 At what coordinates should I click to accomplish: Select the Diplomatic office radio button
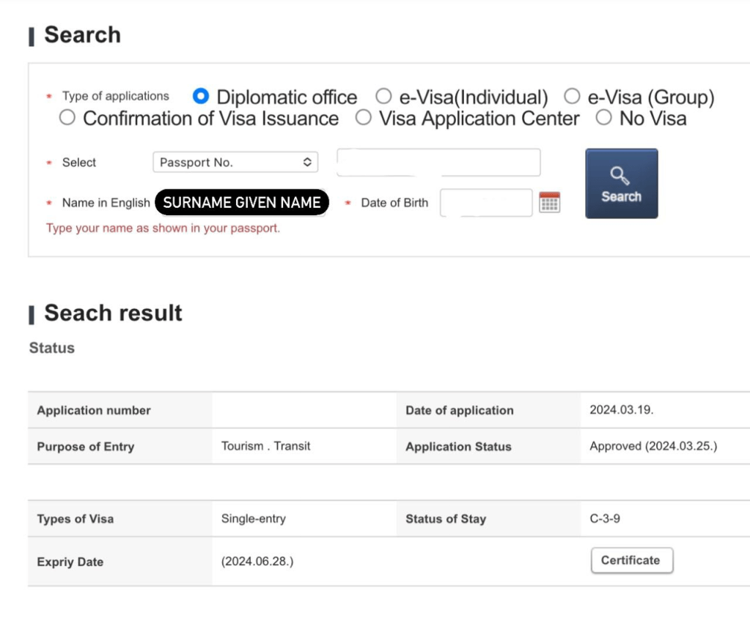(x=201, y=96)
